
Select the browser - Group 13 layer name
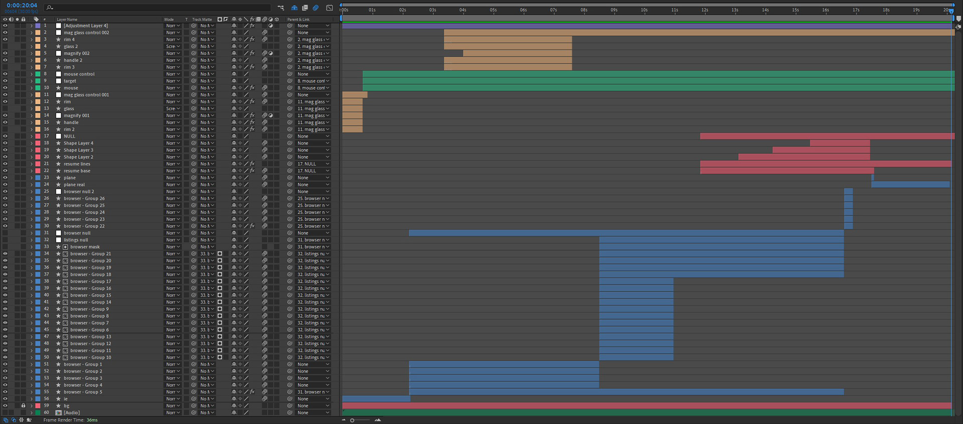(x=90, y=337)
